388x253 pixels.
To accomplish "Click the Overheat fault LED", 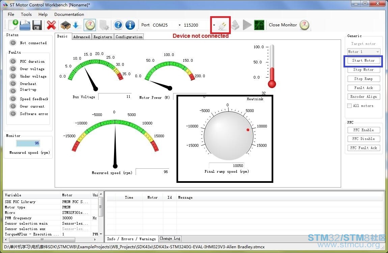I will [13, 84].
